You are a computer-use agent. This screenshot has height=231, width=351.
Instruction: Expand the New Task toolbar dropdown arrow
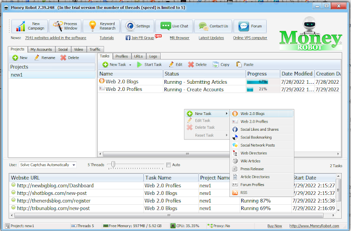(130, 65)
